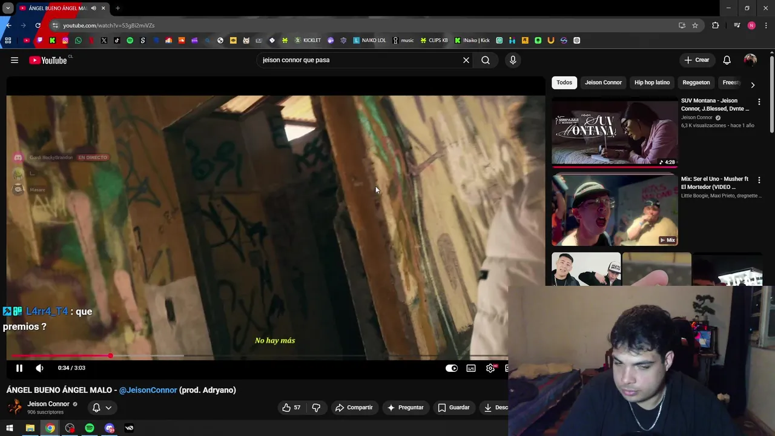Select the Reggaeton filter chip
The height and width of the screenshot is (436, 775).
[696, 82]
